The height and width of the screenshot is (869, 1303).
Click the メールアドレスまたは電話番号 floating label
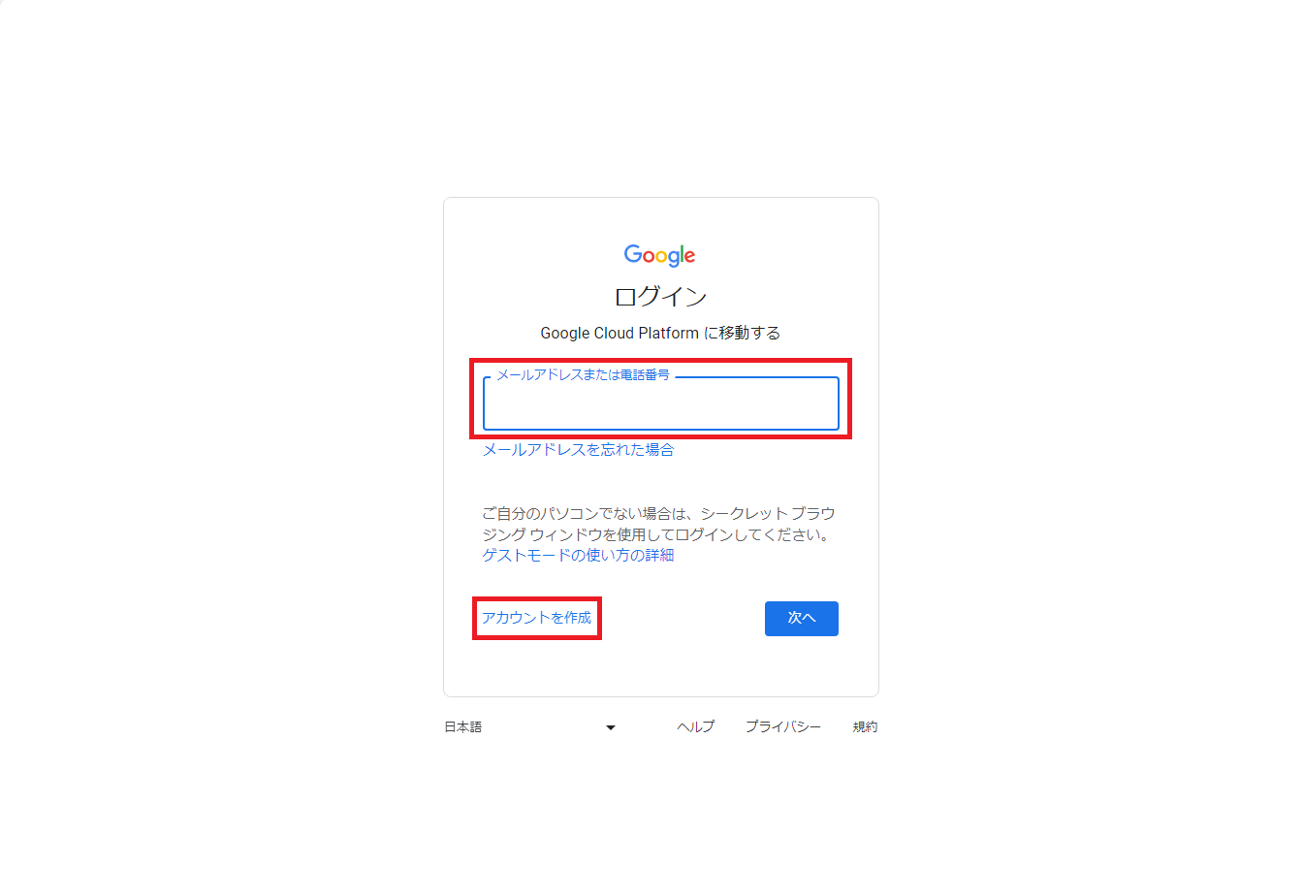coord(583,374)
